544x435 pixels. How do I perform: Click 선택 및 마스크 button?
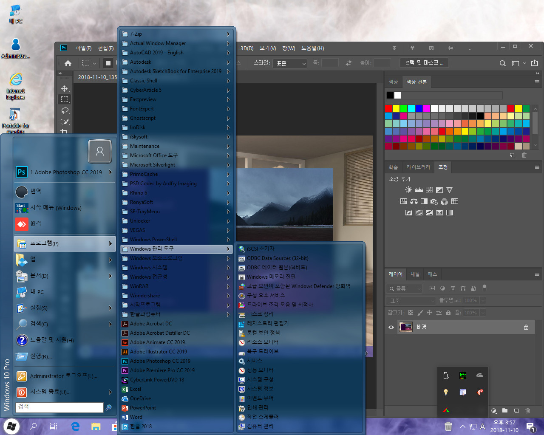point(424,63)
